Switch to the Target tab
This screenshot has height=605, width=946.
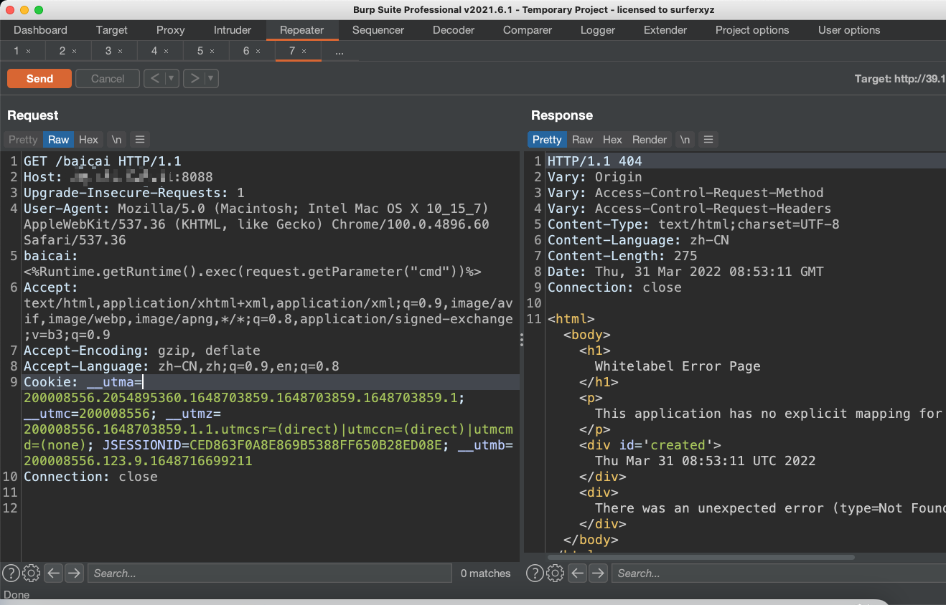pyautogui.click(x=112, y=30)
